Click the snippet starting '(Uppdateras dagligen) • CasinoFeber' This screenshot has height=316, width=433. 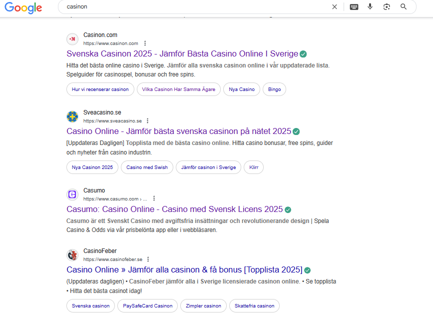201,286
